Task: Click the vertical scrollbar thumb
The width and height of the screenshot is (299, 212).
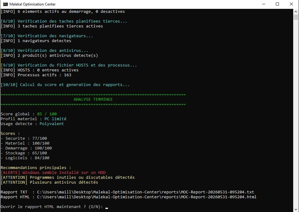Action: click(x=296, y=17)
